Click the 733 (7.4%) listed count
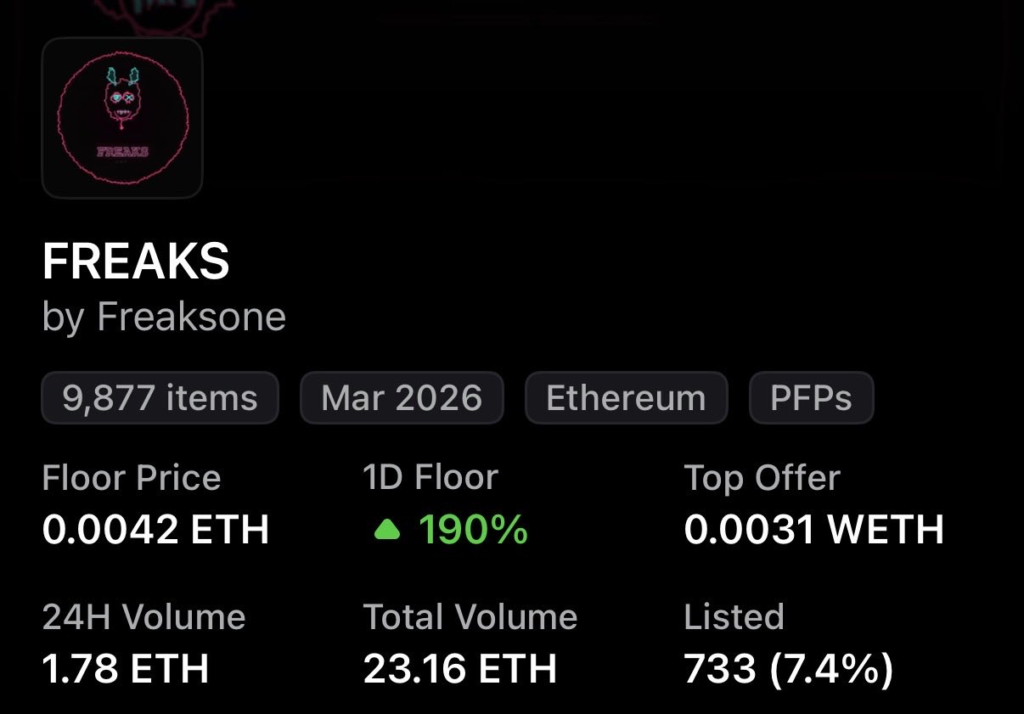This screenshot has width=1024, height=714. (788, 669)
